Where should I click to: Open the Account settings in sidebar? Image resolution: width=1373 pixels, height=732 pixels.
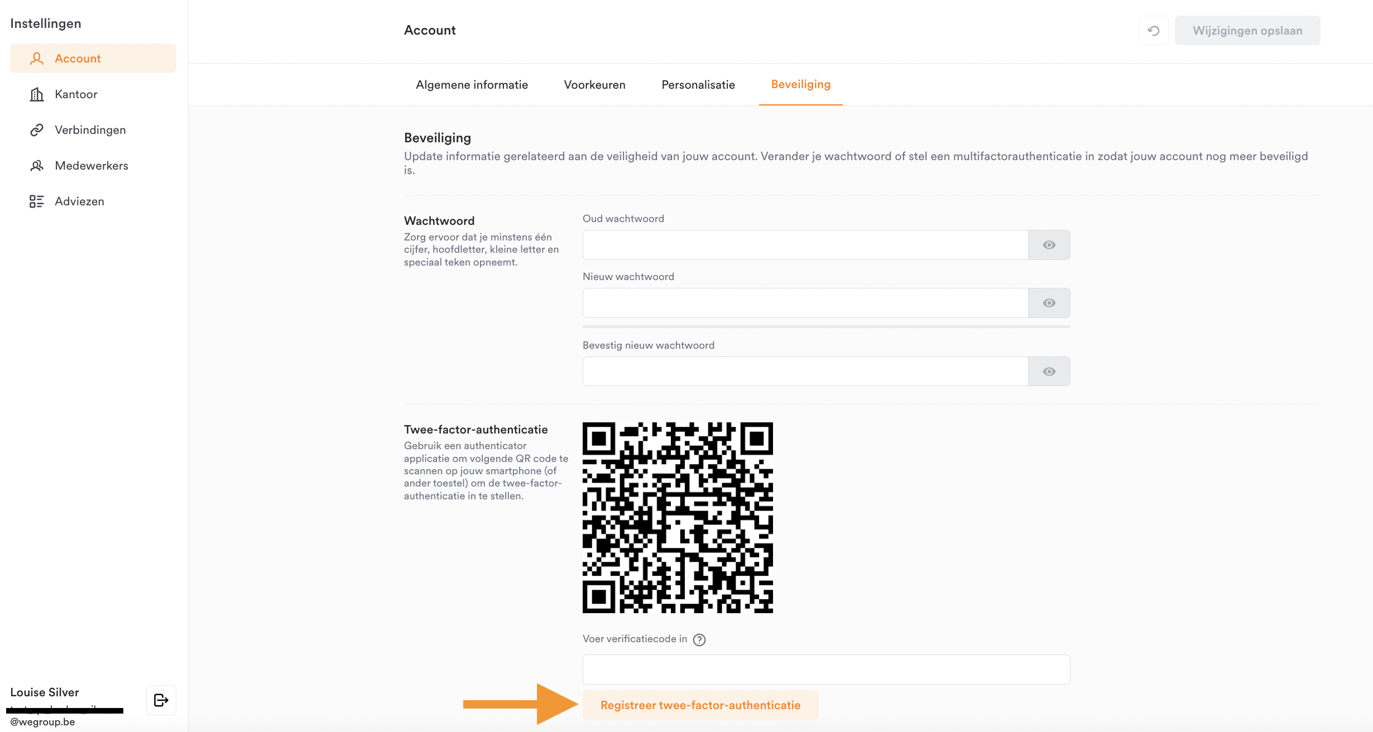point(93,59)
